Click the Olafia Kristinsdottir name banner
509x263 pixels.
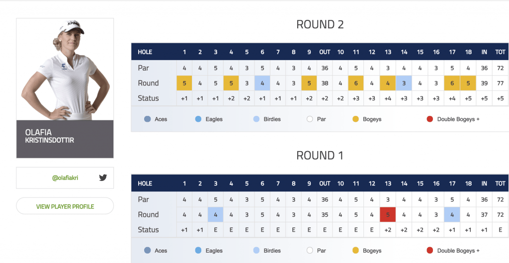pos(65,139)
